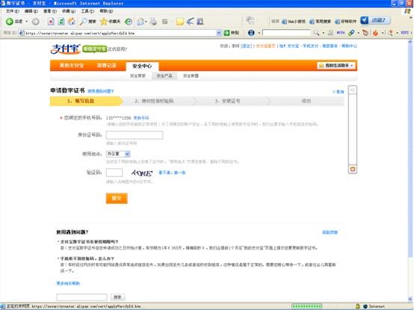Image resolution: width=414 pixels, height=310 pixels.
Task: Click the star icon in life assistant button
Action: pos(321,66)
